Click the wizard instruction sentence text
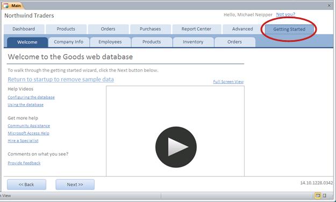The image size is (336, 202). coord(83,70)
